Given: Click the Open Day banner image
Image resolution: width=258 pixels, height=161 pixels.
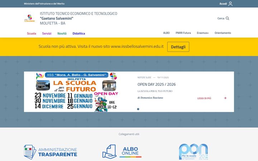Looking at the screenshot, I should click(x=77, y=92).
